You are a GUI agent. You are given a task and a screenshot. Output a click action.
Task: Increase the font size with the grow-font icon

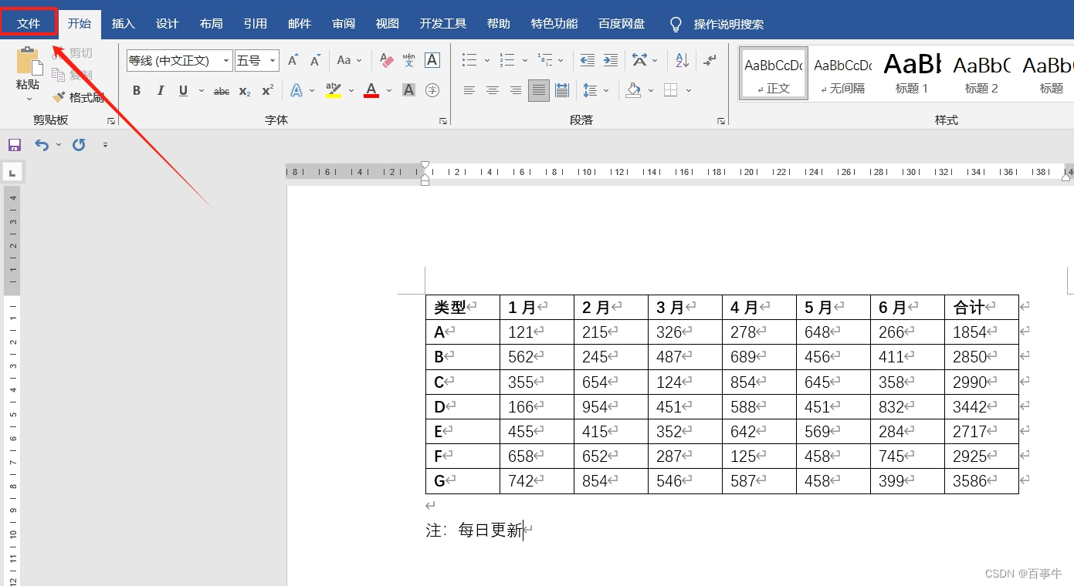pyautogui.click(x=293, y=60)
